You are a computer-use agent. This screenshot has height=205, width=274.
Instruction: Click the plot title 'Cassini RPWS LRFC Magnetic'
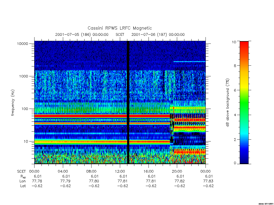(120, 28)
